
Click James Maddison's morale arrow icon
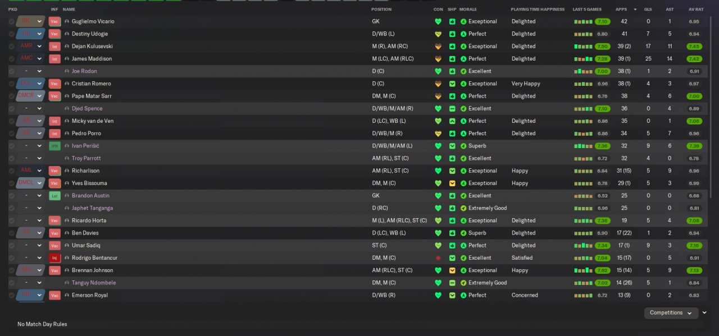point(463,59)
